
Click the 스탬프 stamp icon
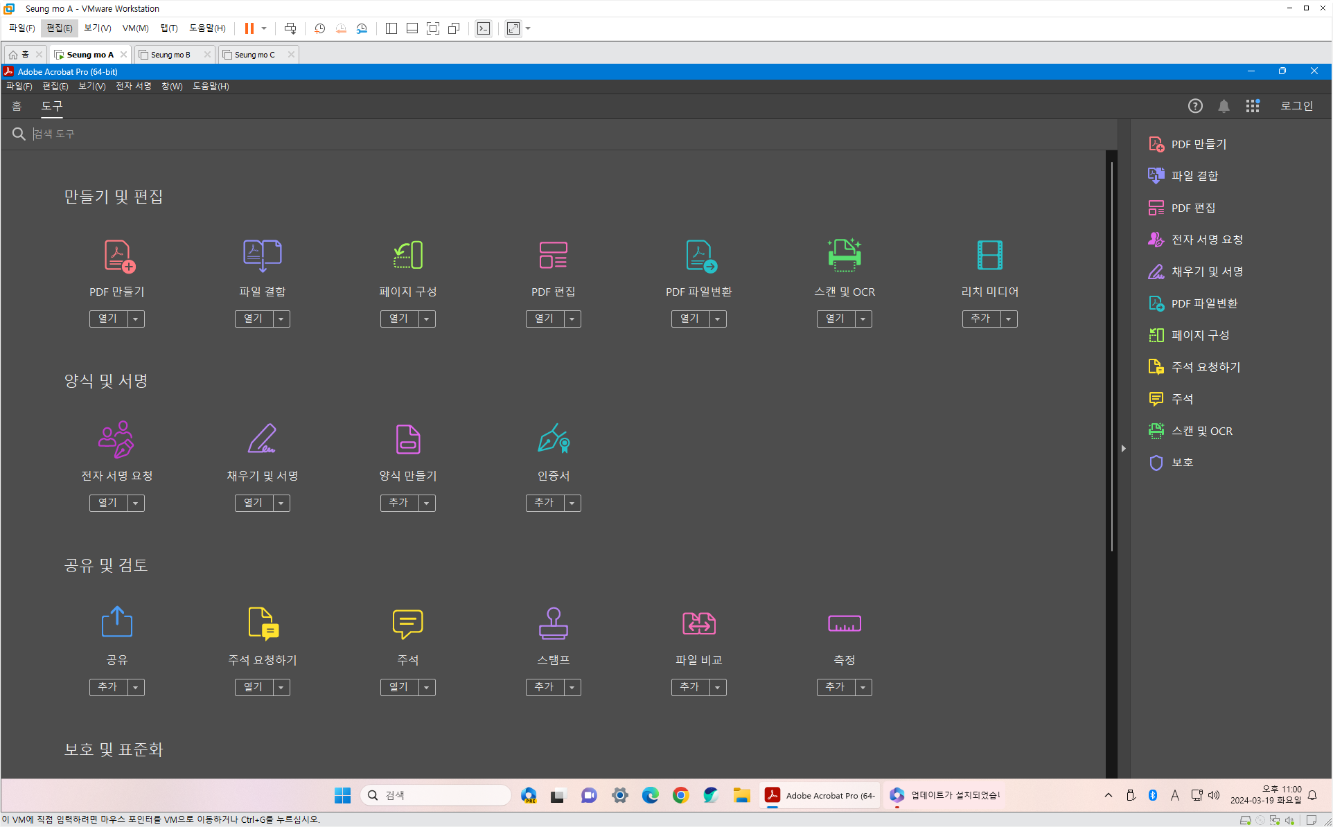point(554,623)
